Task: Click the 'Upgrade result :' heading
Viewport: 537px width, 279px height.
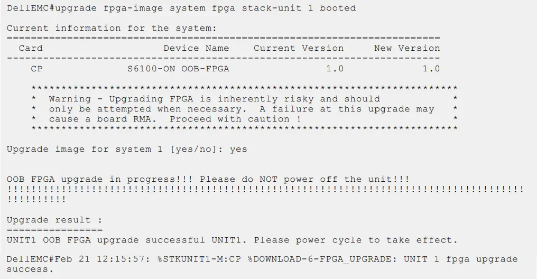Action: pos(54,220)
